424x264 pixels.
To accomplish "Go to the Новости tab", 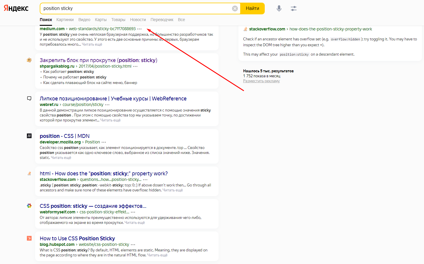I will (138, 20).
